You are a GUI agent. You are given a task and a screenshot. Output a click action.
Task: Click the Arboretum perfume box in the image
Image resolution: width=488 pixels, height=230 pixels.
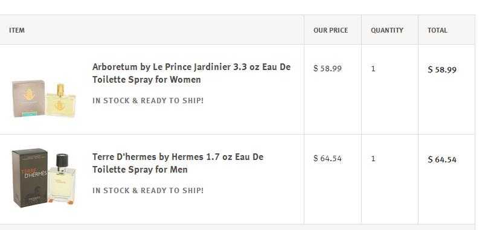28,98
